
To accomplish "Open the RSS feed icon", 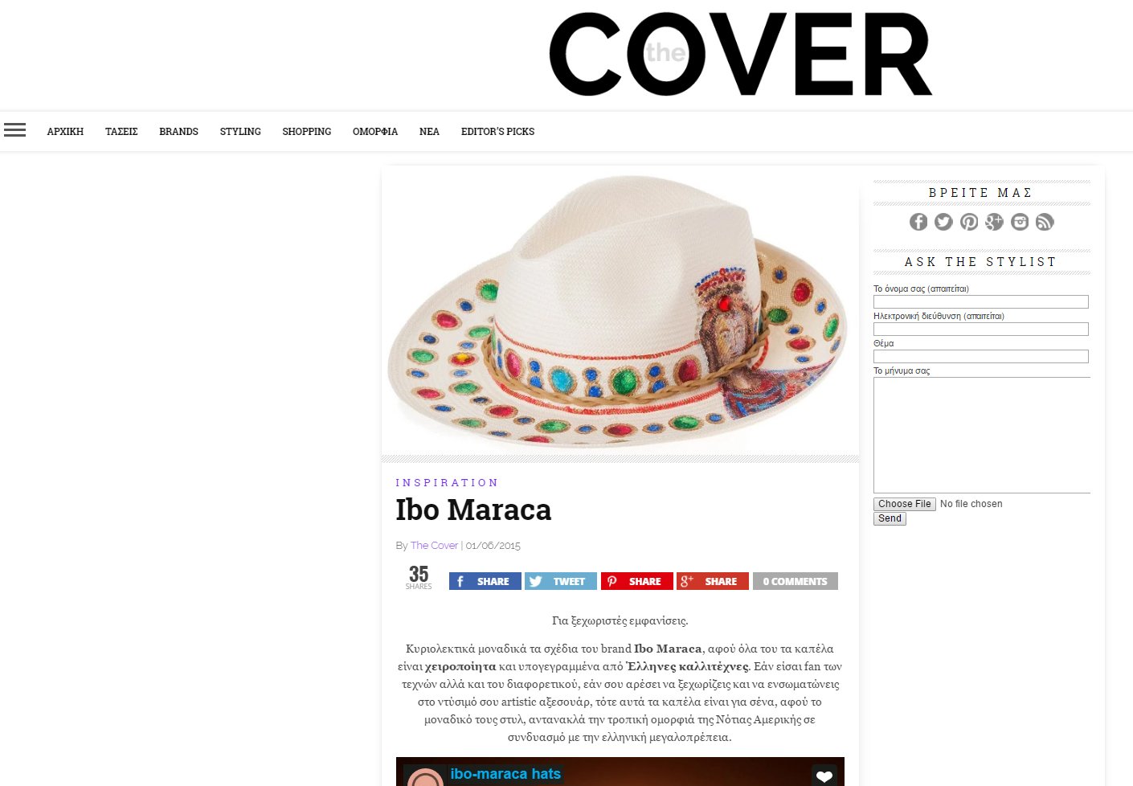I will point(1045,222).
